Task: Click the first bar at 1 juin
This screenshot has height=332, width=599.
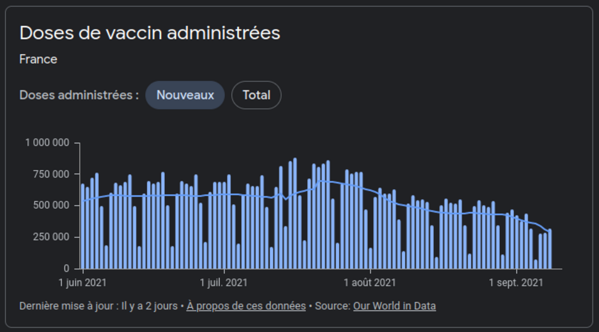Action: click(83, 226)
